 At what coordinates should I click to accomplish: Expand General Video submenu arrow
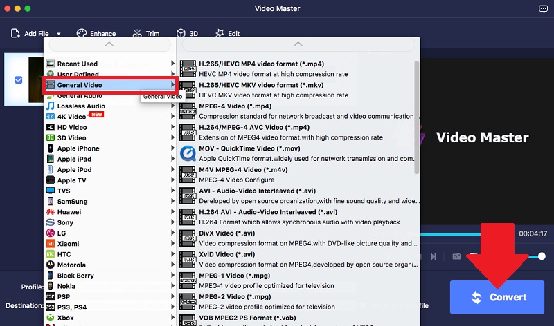click(x=172, y=84)
